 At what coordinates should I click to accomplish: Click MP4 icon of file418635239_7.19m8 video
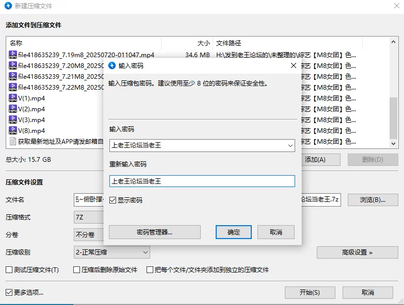pos(12,55)
